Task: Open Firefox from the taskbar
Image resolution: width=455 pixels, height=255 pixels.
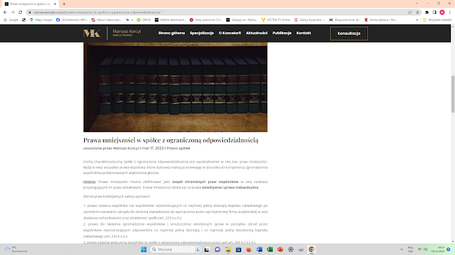Action: pos(249,249)
